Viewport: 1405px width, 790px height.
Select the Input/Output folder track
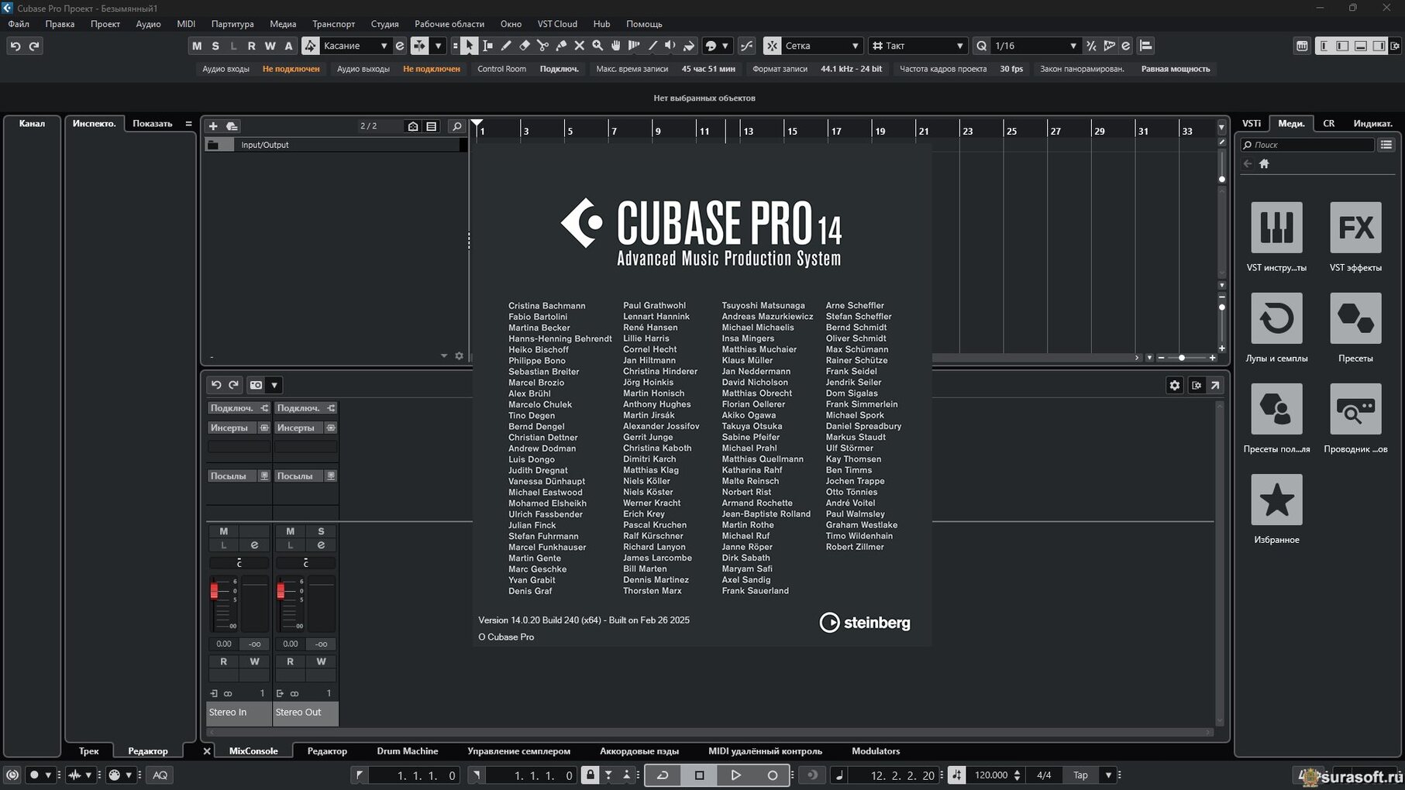coord(336,145)
